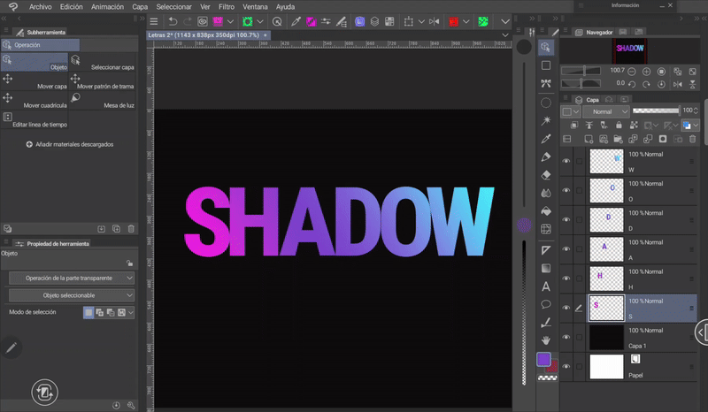Select the Eraser tool
This screenshot has height=412, width=708.
pos(546,175)
